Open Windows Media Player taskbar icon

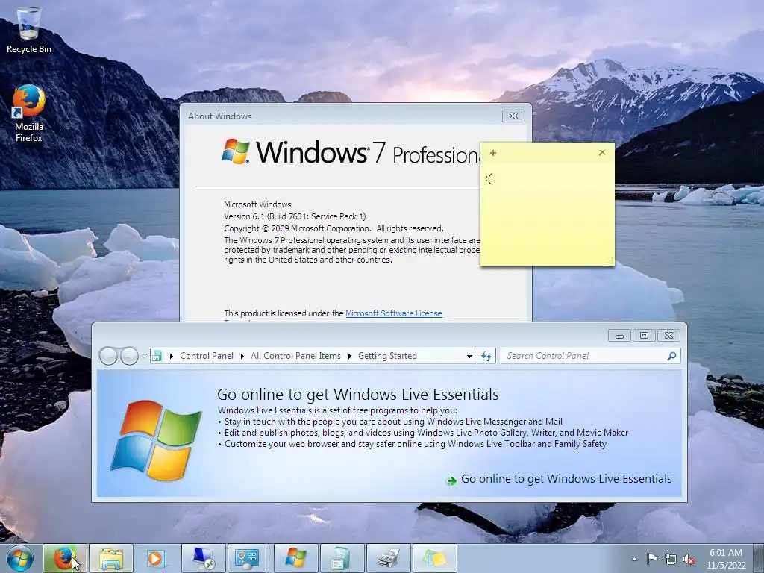pos(157,558)
